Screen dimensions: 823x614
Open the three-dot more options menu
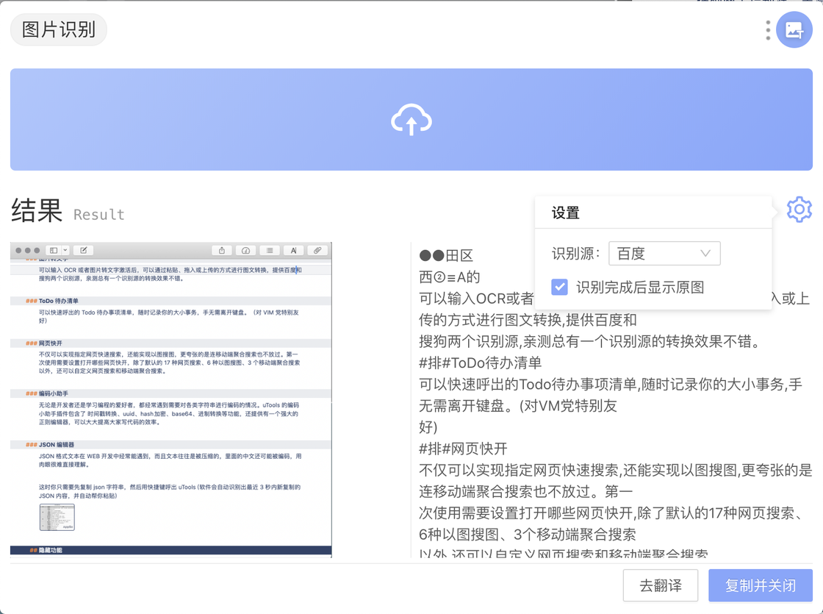point(768,30)
